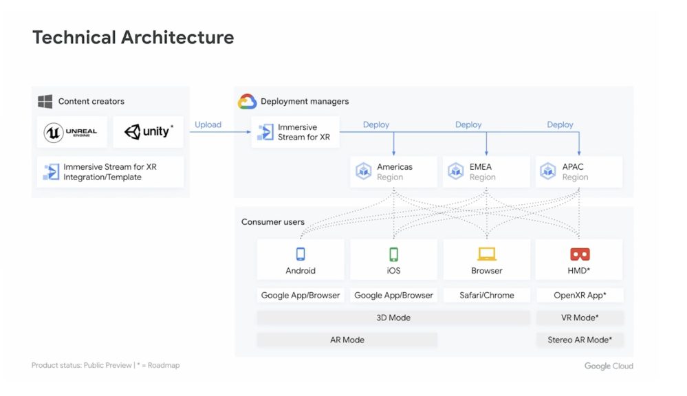Click the Americas Region hexagon icon

363,171
